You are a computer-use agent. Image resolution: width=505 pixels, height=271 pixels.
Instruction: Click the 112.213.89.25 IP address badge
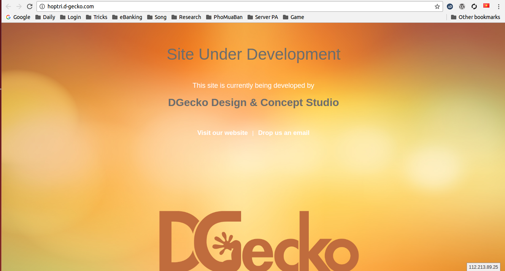pyautogui.click(x=483, y=267)
